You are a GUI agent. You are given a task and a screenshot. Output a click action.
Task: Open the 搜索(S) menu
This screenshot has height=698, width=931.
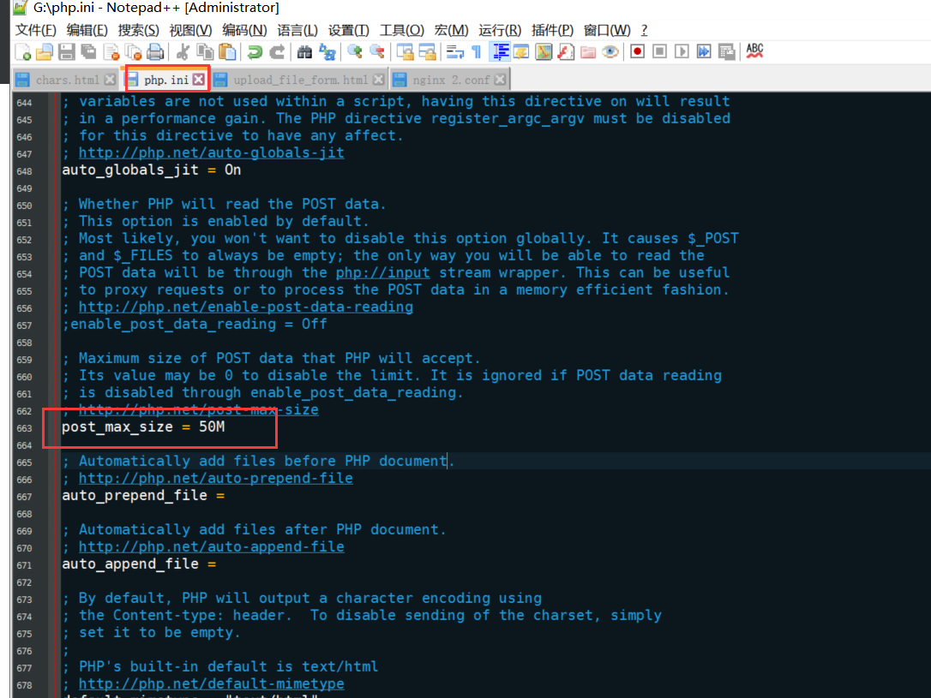click(x=138, y=30)
